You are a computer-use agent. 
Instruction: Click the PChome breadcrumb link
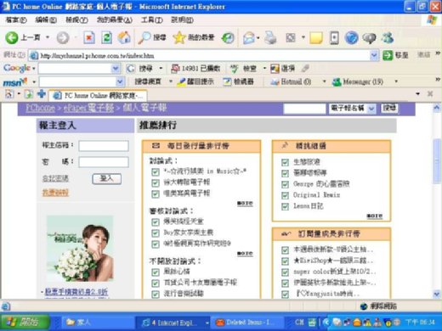click(x=41, y=108)
